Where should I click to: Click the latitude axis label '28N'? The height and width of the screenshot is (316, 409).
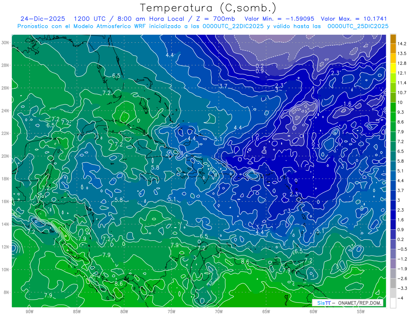pos(5,65)
